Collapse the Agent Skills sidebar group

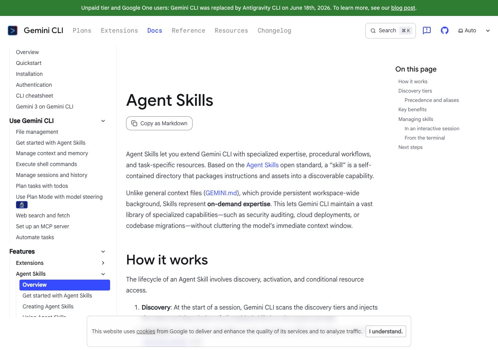click(x=103, y=274)
